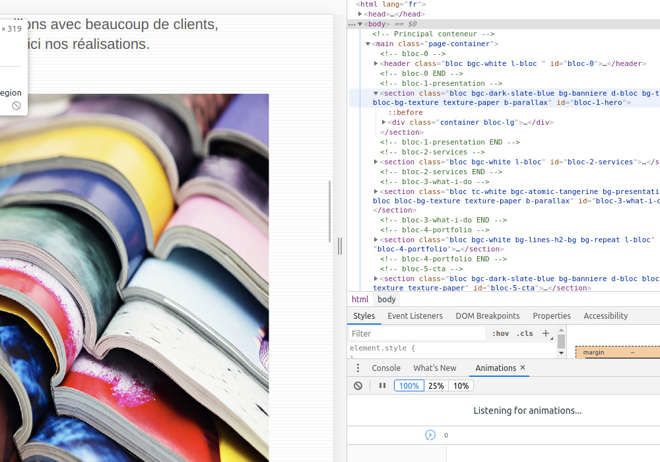Switch to the Event Listeners tab
The image size is (660, 462).
[x=415, y=315]
